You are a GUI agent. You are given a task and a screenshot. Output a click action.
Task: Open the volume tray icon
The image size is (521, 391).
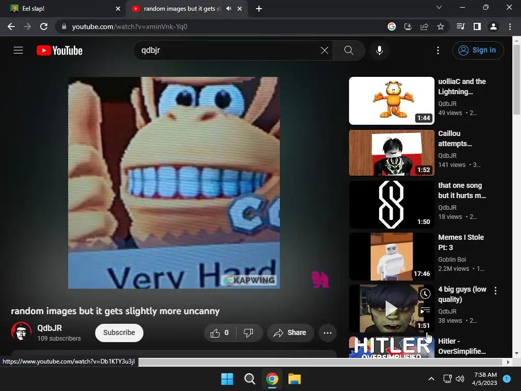tap(460, 379)
